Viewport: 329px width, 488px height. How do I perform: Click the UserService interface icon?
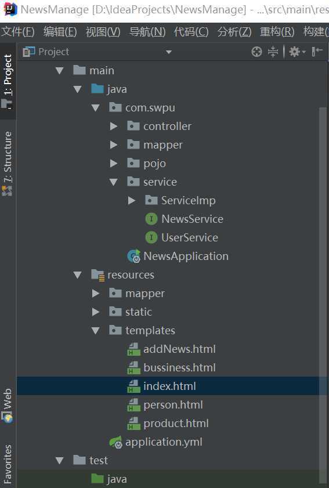pos(151,237)
